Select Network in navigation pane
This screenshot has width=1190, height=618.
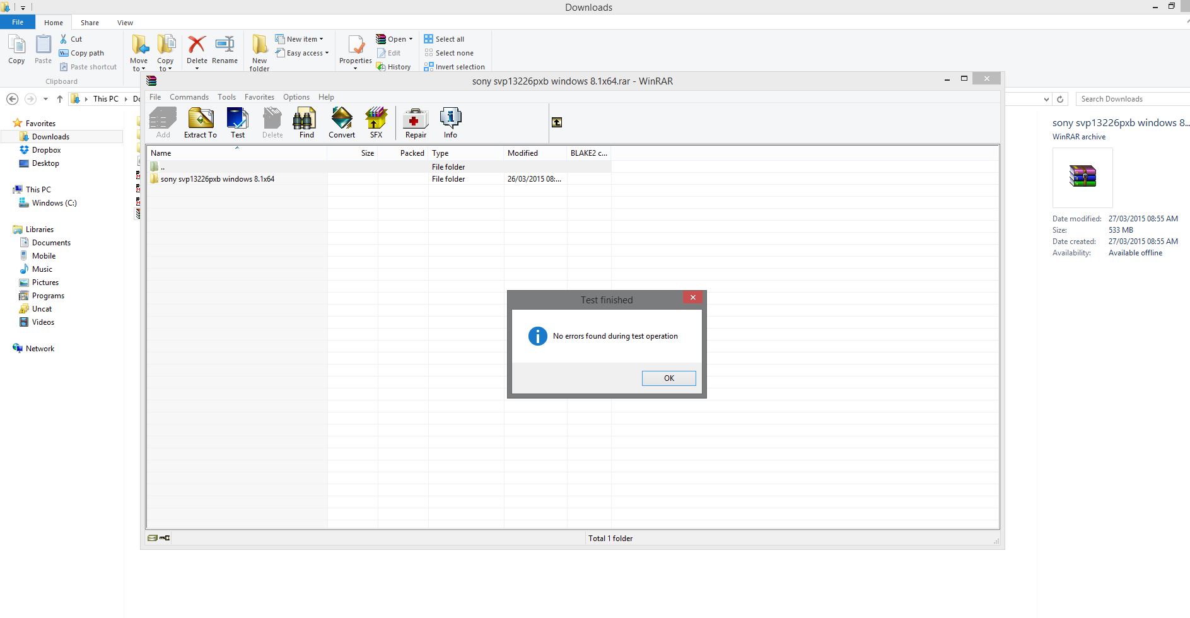point(40,349)
